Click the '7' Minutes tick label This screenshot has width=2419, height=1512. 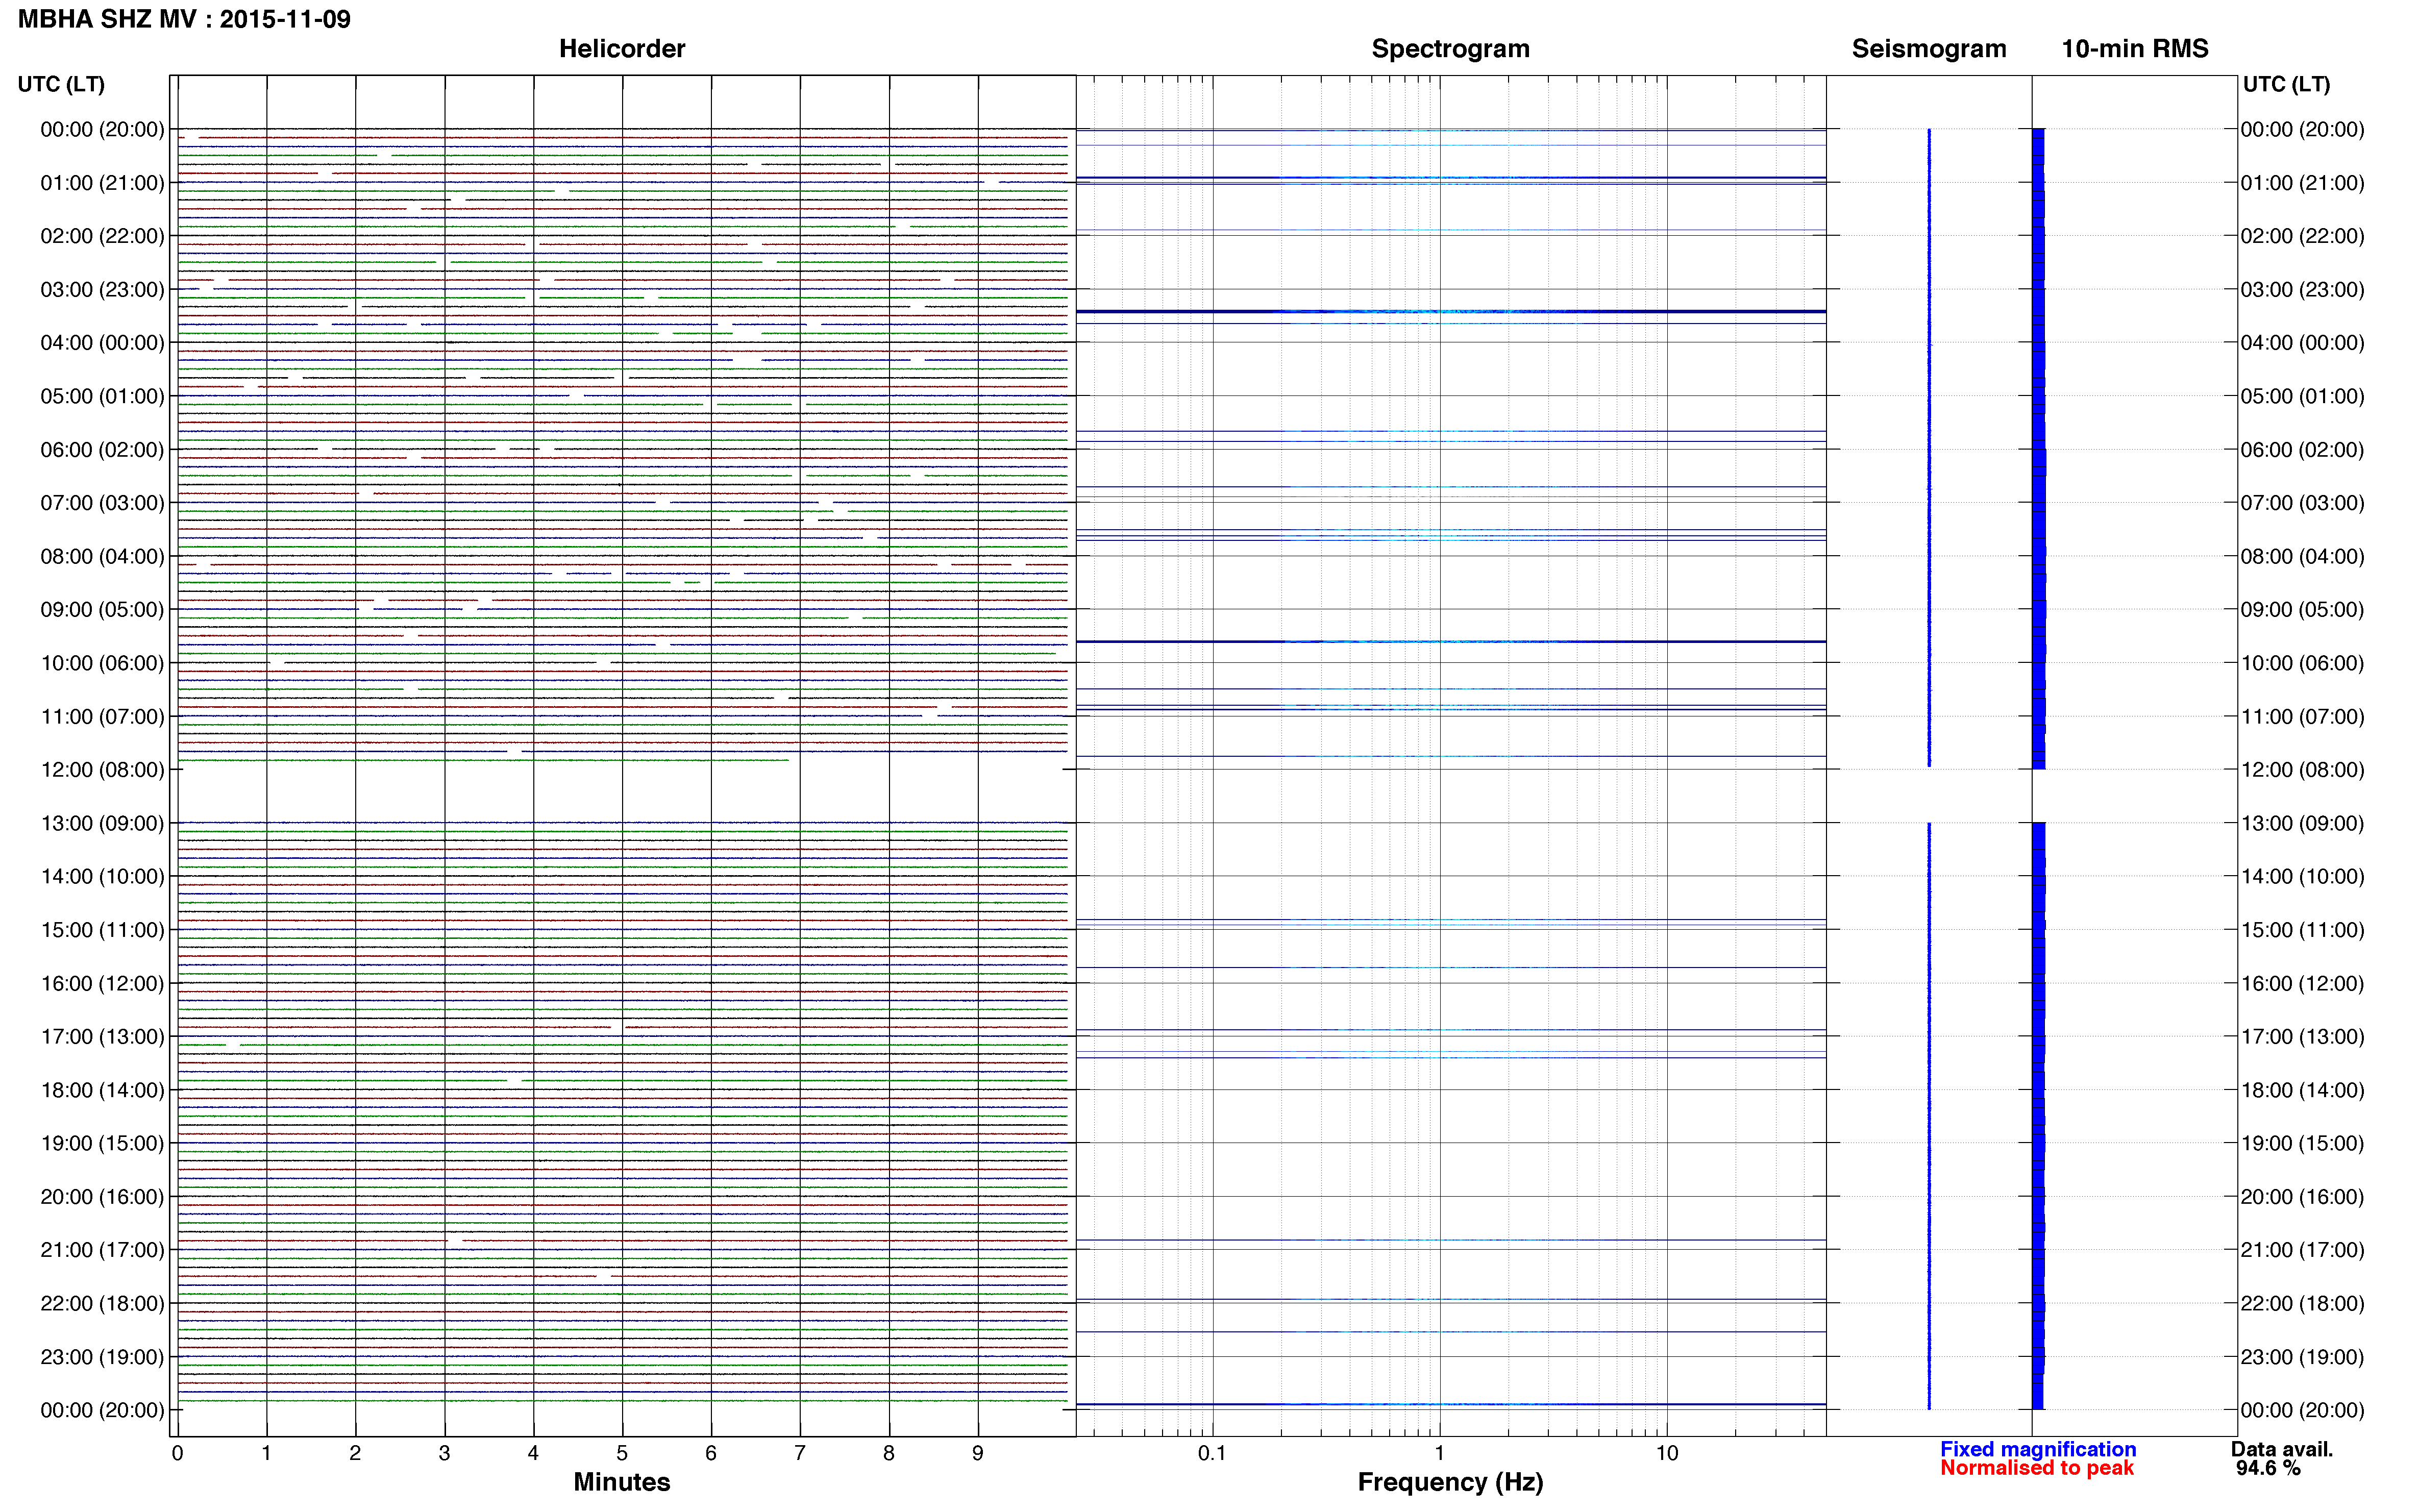[800, 1453]
